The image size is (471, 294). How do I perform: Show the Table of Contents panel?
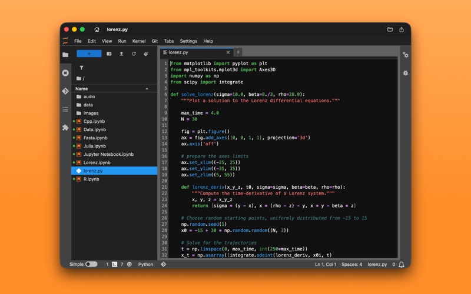pos(65,109)
